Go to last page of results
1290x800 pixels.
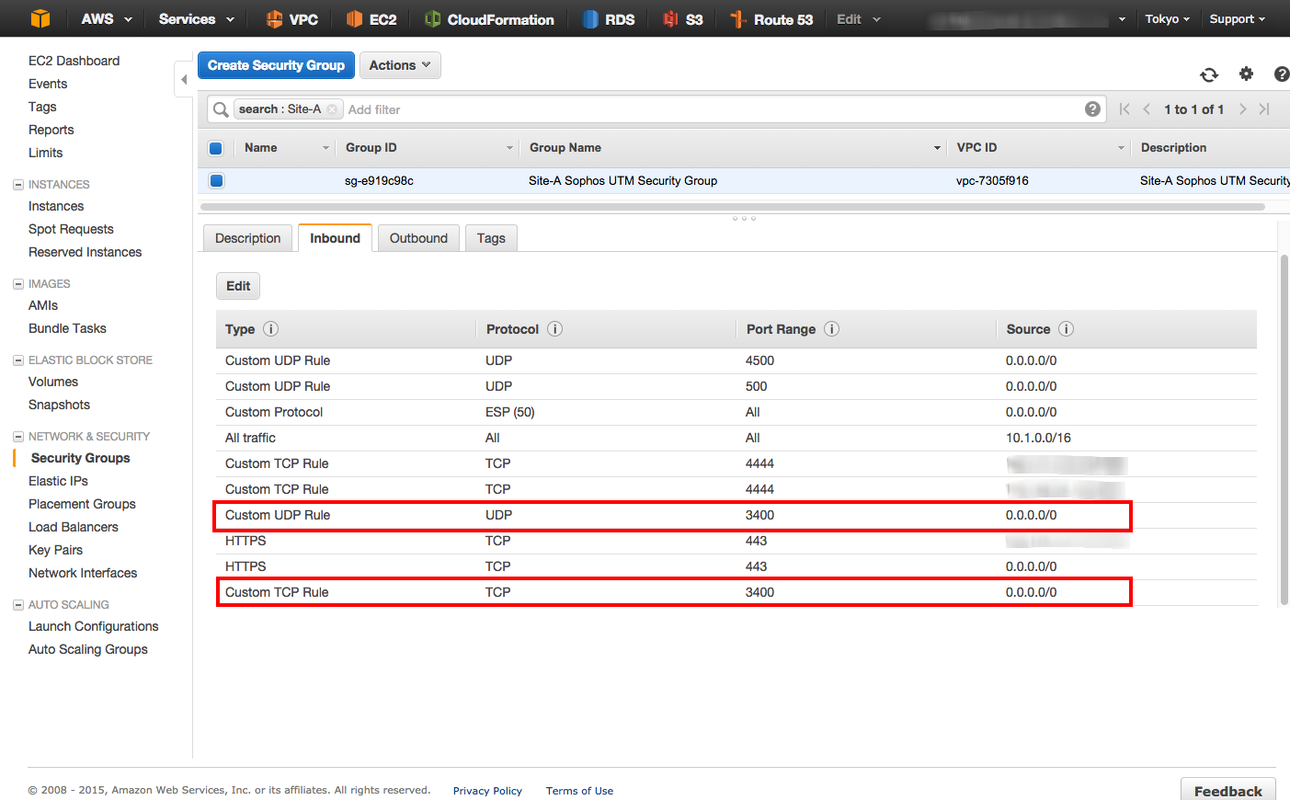(1264, 109)
